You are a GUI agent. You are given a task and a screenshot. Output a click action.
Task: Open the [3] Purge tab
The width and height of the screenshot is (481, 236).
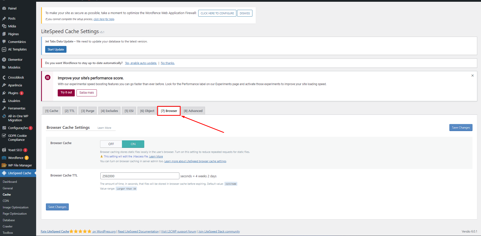88,111
